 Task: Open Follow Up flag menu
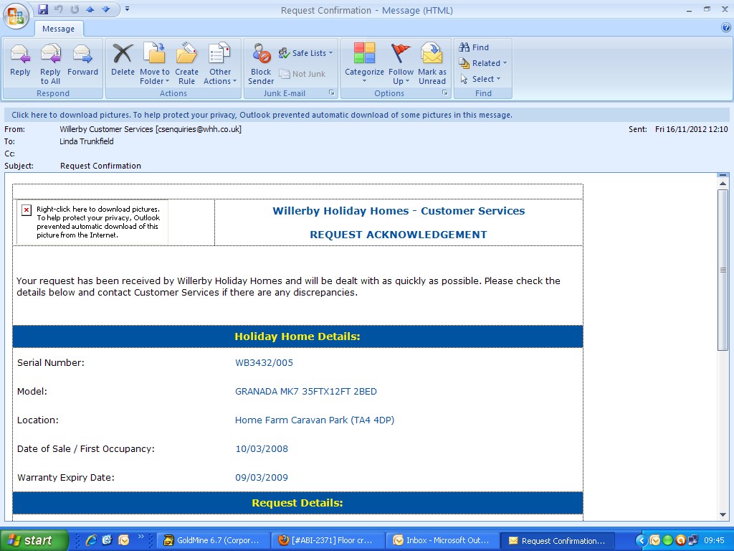401,64
